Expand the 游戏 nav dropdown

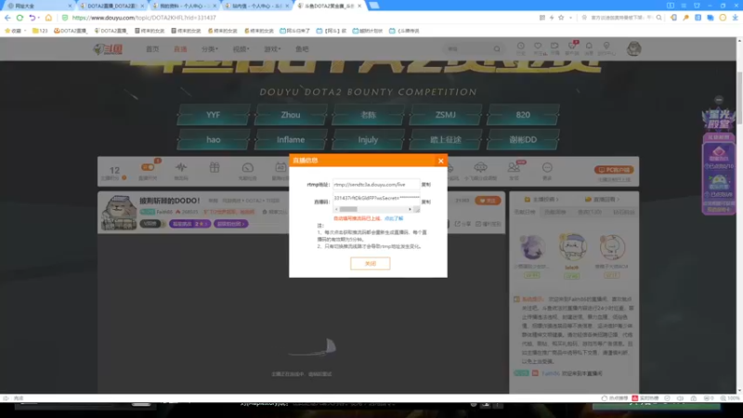(272, 49)
